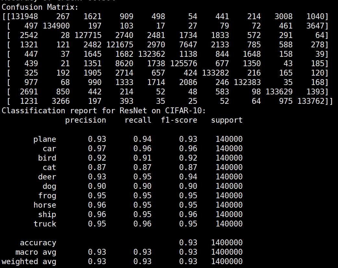The width and height of the screenshot is (338, 268).
Task: Select the 'precision' column header
Action: click(86, 120)
